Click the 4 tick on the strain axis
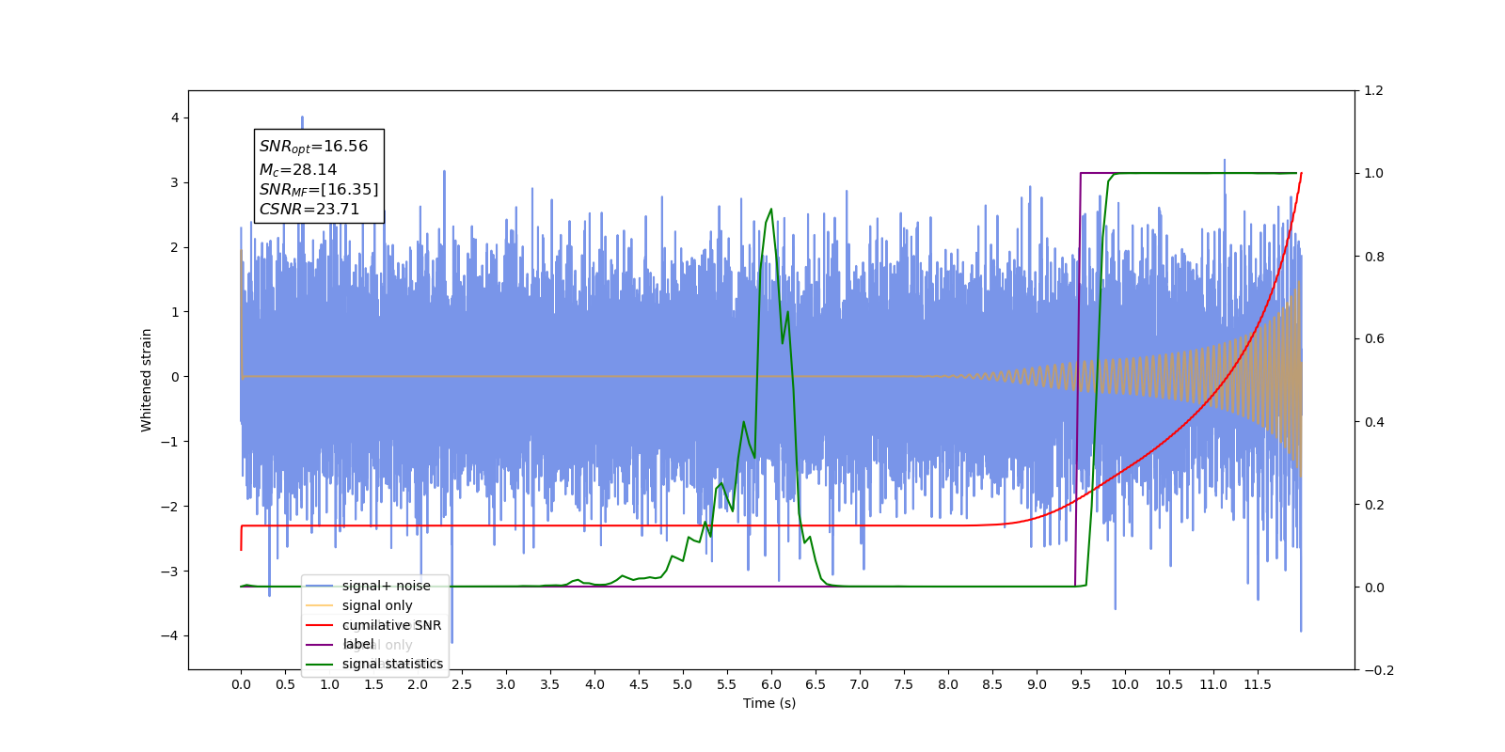 (x=175, y=118)
